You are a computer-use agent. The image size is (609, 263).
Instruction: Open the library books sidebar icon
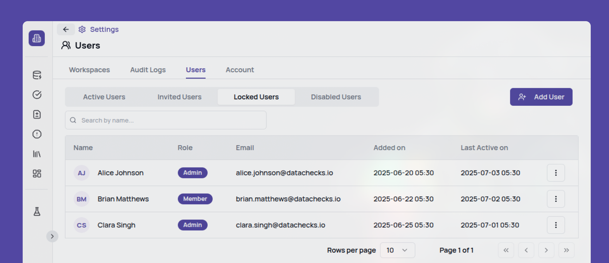37,154
